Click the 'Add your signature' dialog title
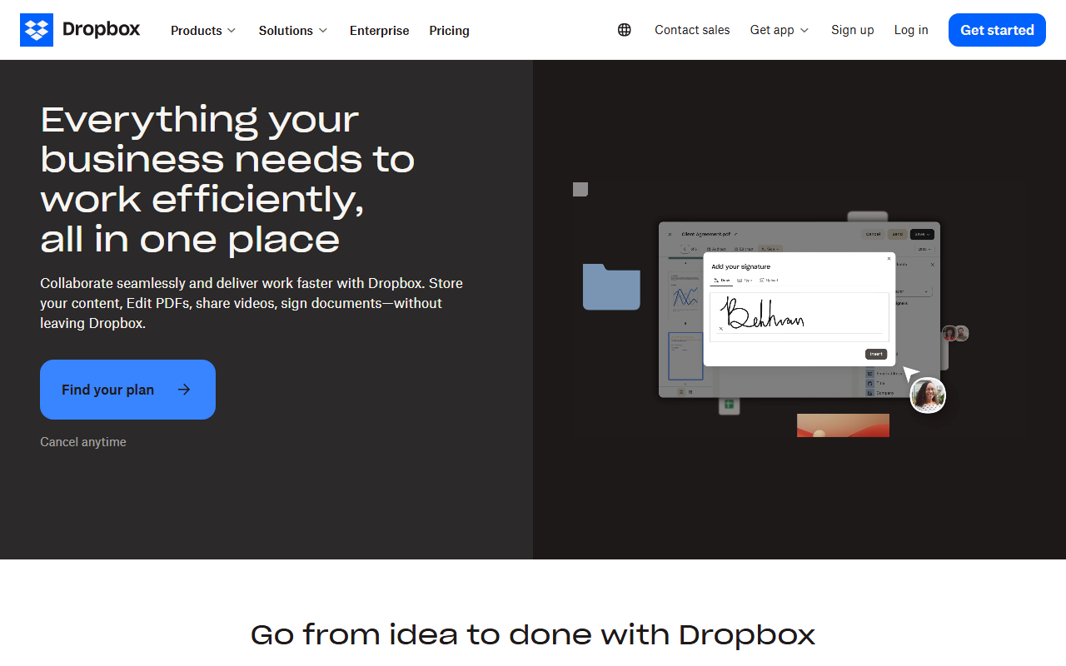This screenshot has height=666, width=1066. (740, 266)
